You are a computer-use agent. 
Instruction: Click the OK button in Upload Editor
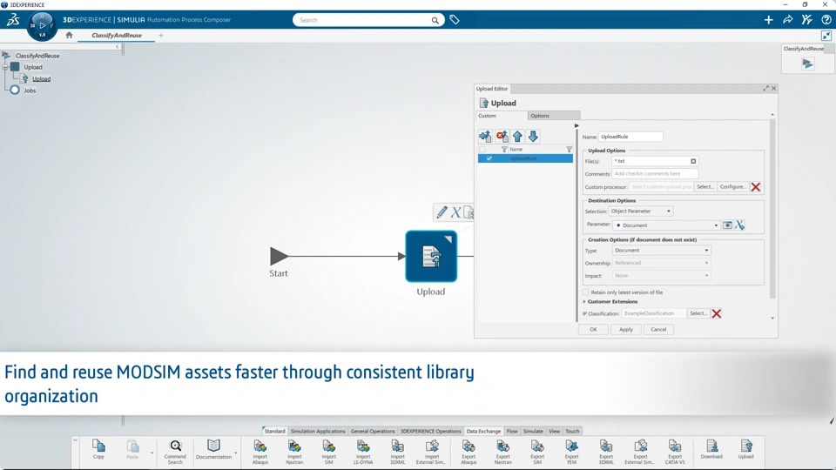pyautogui.click(x=593, y=329)
